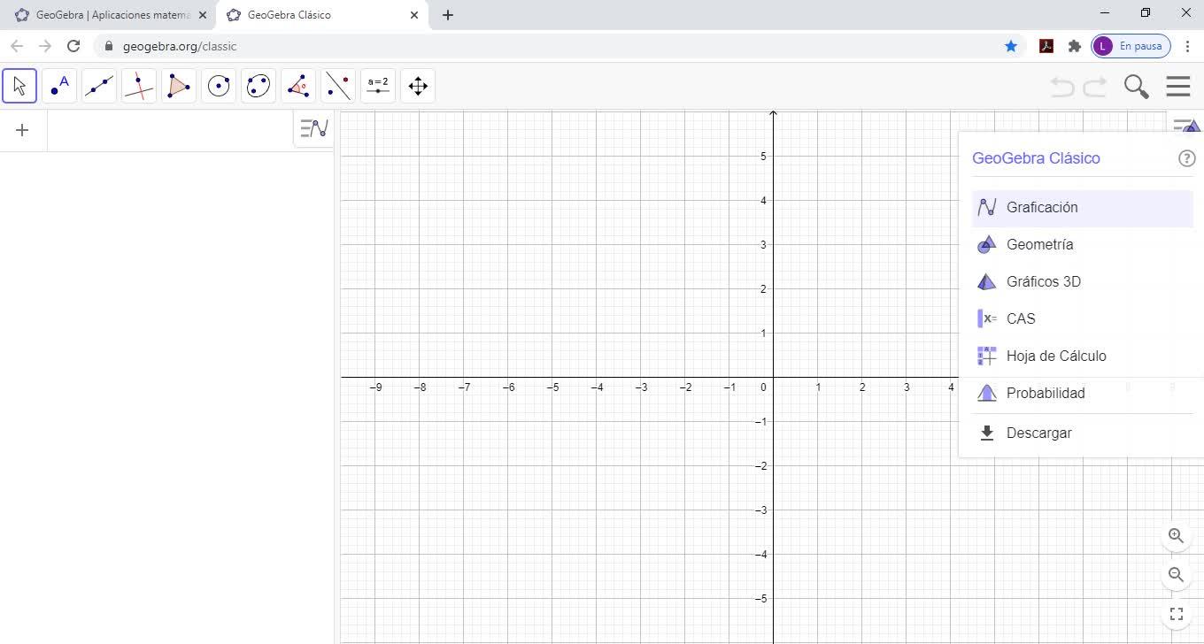Open the Chrome extensions puzzle menu

tap(1075, 46)
